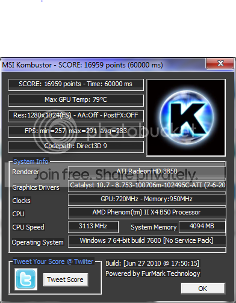Click the Clocks label
Screen dimensions: 236x303
point(21,201)
